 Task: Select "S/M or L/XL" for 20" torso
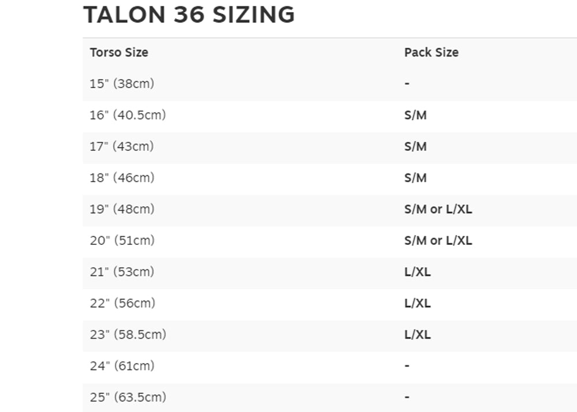pos(438,241)
